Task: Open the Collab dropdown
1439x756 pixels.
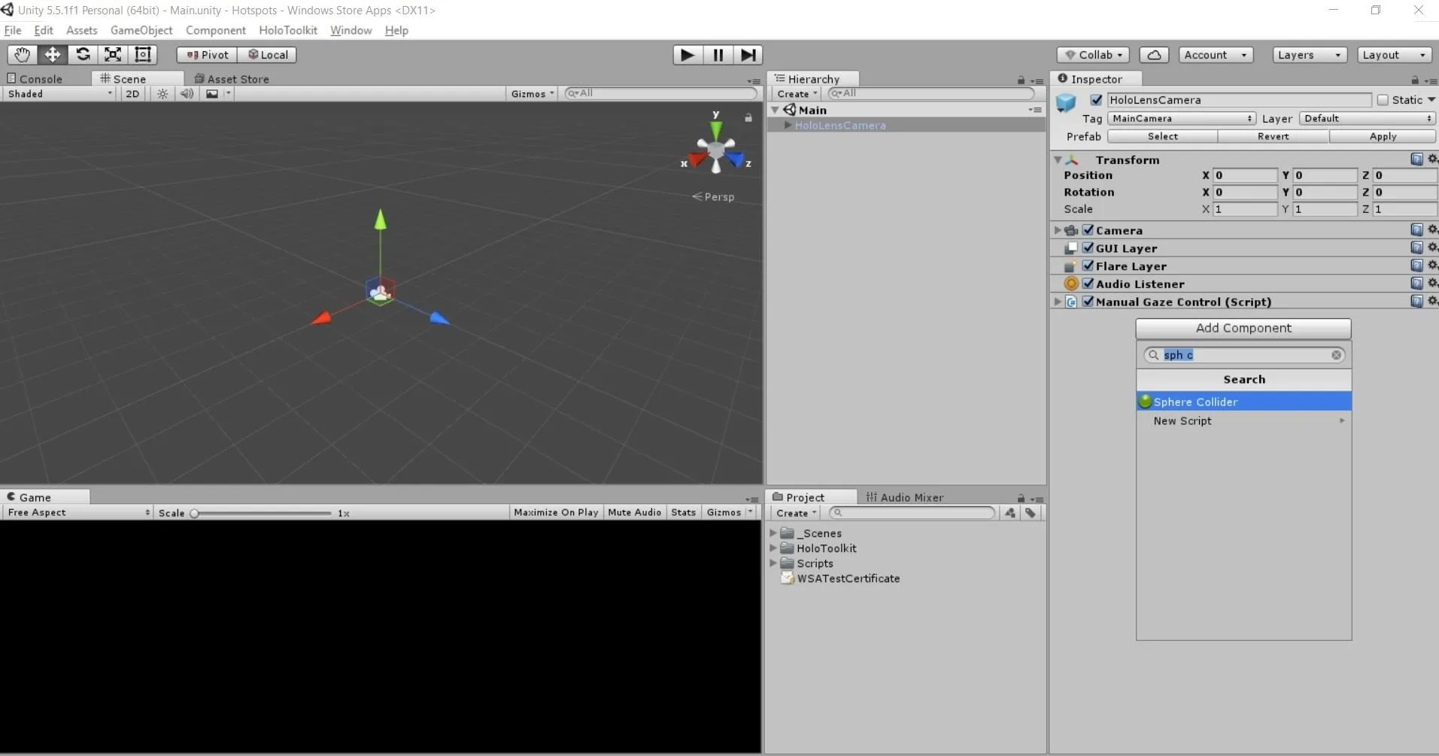Action: coord(1093,55)
